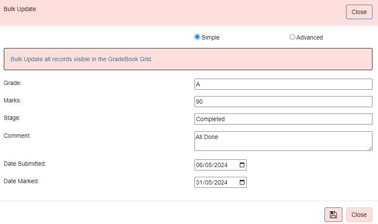
Task: Click the Bulk Update dialog title
Action: [x=20, y=9]
